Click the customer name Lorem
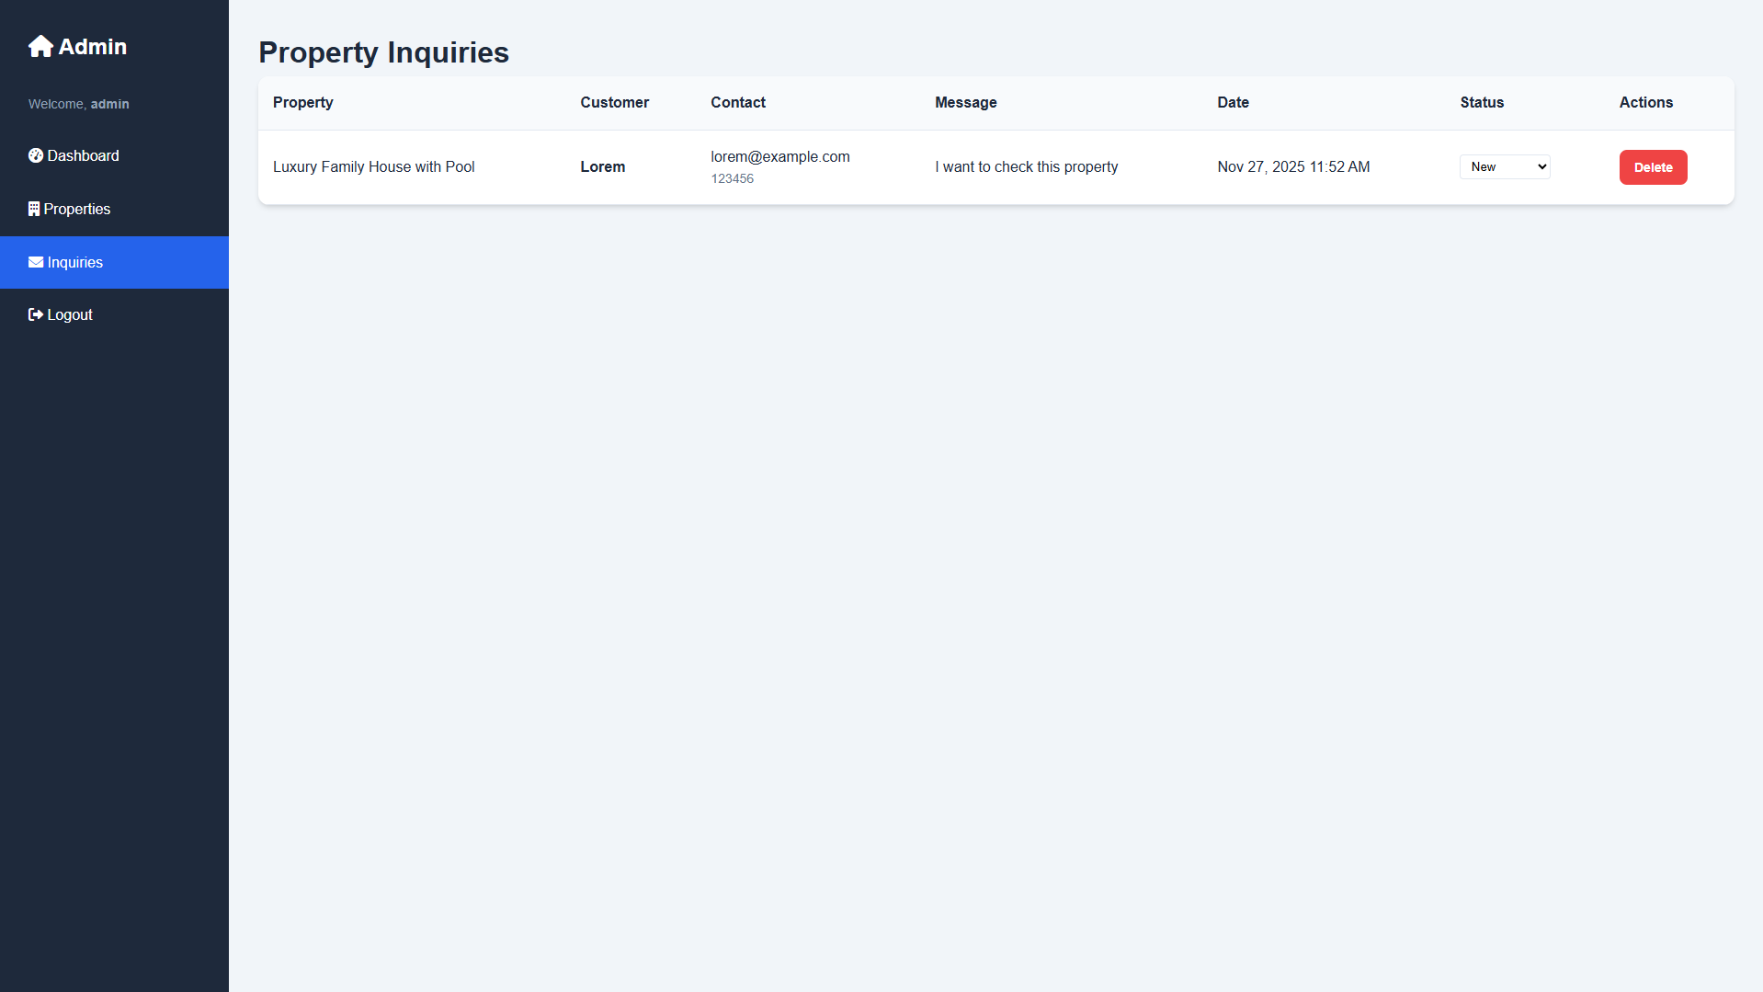Viewport: 1763px width, 992px height. point(602,166)
